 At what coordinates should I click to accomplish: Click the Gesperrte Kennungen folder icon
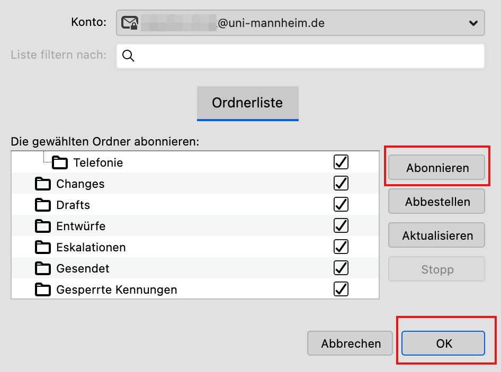tap(43, 289)
